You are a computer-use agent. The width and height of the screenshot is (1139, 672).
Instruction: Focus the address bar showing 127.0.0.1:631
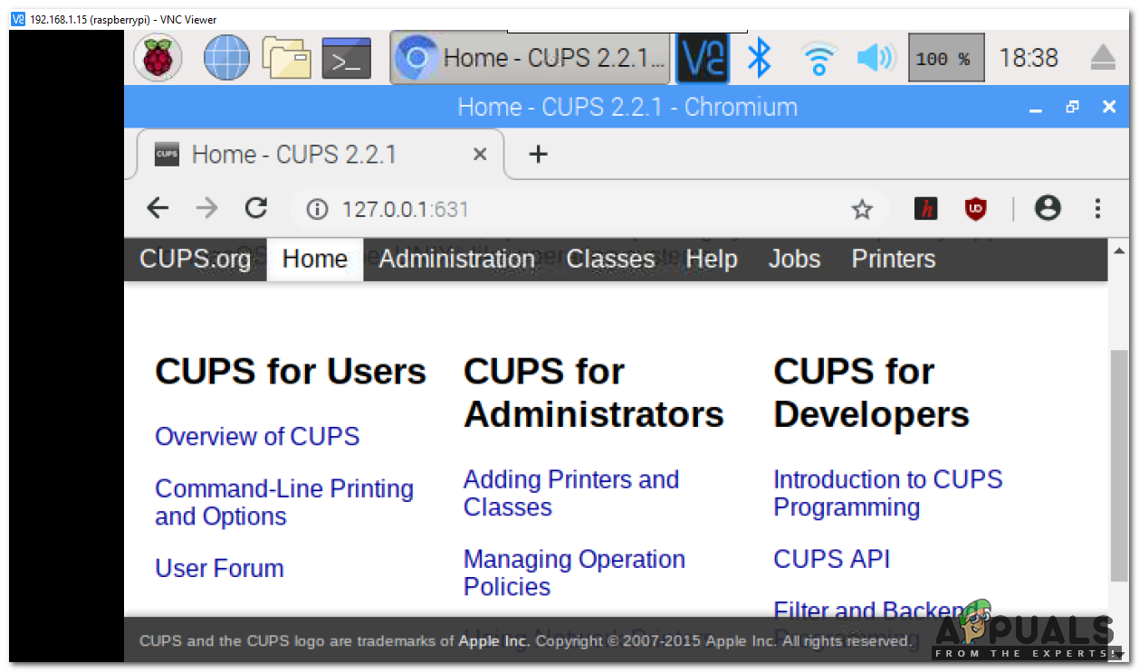(x=589, y=210)
